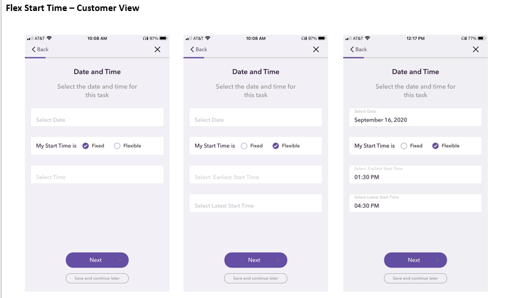529x298 pixels.
Task: Close the right phone screen with X icon
Action: (476, 50)
